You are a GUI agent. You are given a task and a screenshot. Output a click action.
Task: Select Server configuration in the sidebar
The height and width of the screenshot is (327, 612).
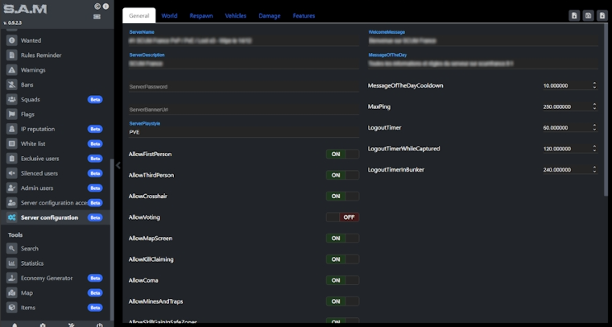click(x=55, y=217)
